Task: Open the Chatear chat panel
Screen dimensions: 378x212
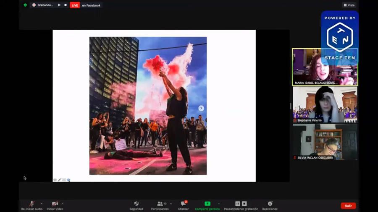Action: tap(184, 204)
